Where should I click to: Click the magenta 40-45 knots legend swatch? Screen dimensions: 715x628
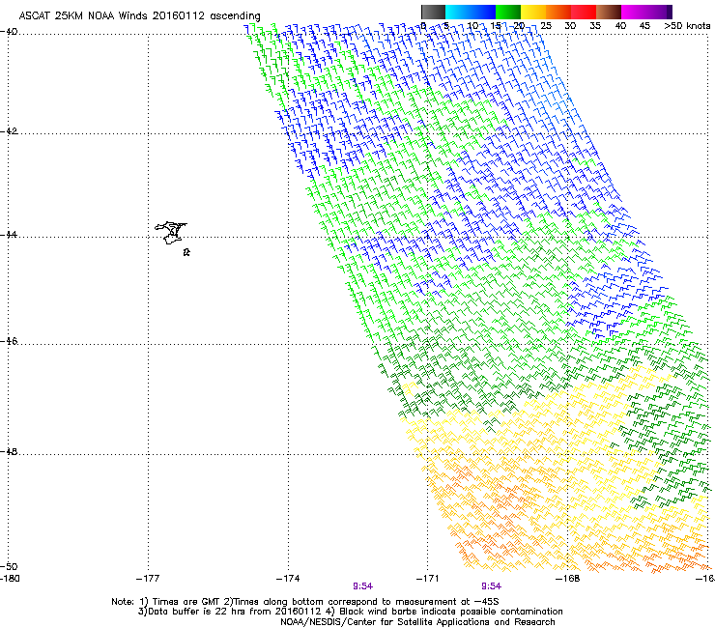point(634,12)
